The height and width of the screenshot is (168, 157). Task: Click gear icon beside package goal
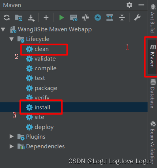29,88
